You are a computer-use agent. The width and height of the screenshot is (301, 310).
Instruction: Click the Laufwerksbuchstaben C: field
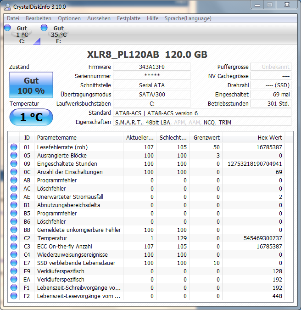click(152, 103)
